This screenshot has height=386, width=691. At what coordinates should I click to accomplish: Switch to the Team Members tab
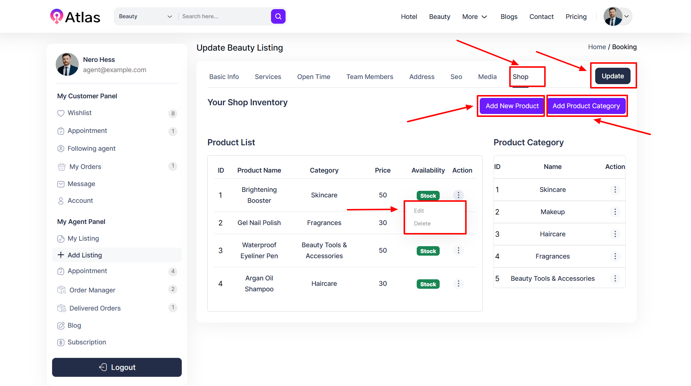[369, 77]
